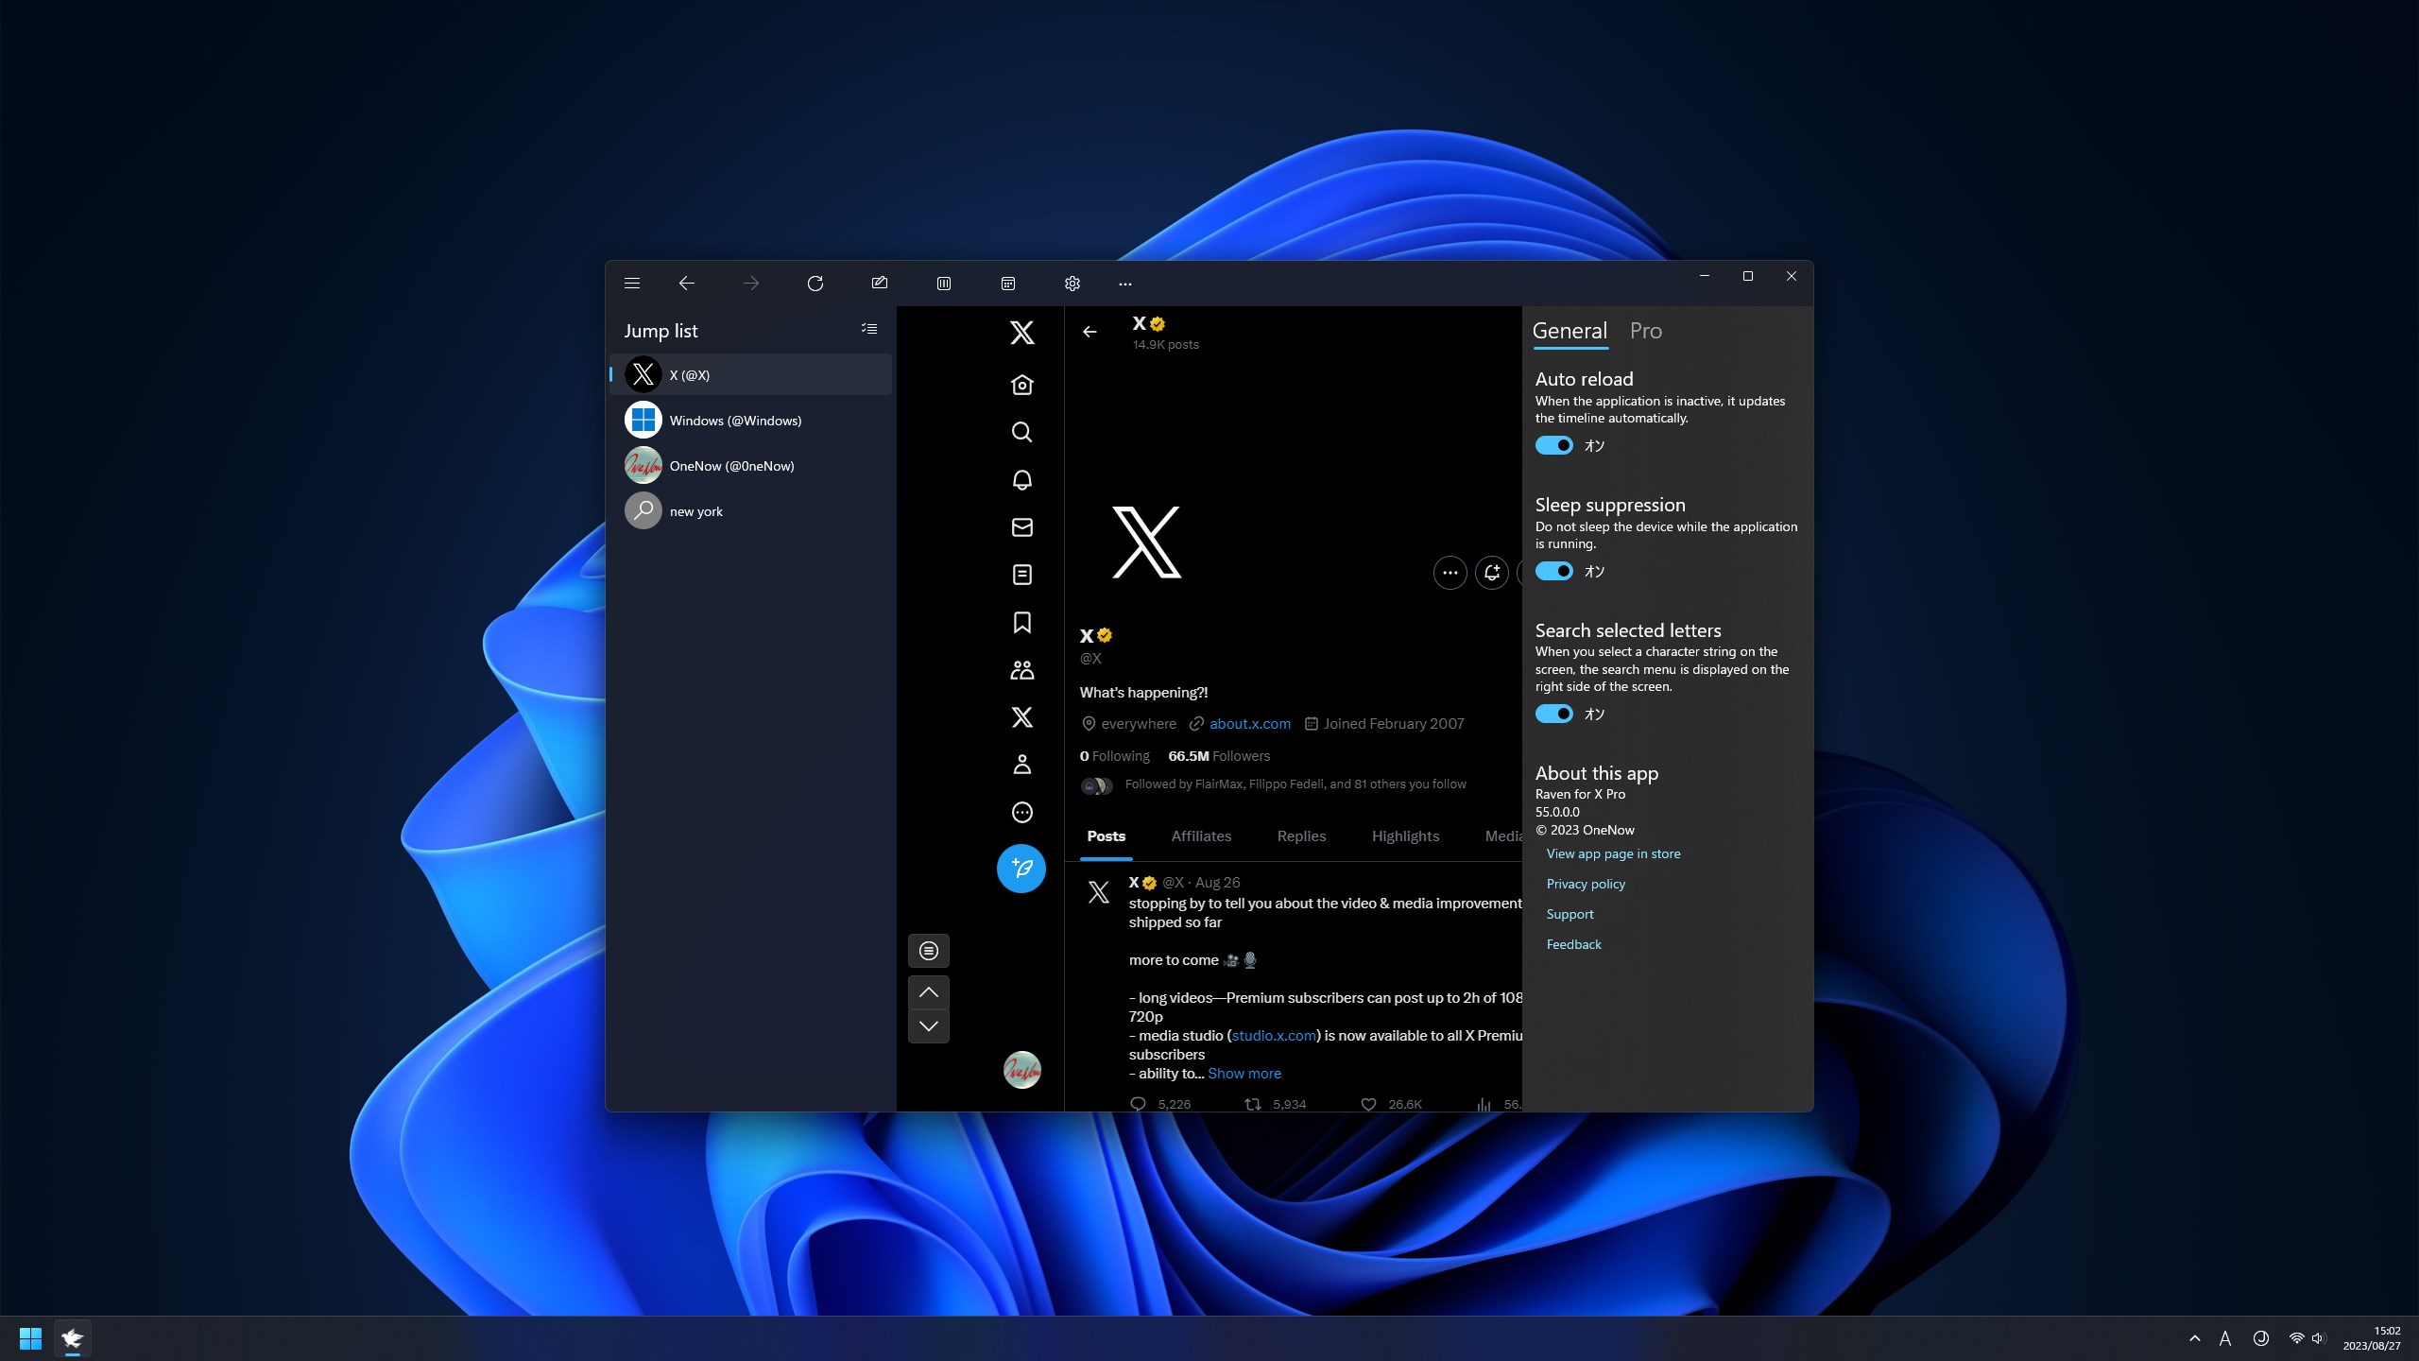The width and height of the screenshot is (2419, 1361).
Task: Open the Notifications bell icon
Action: [x=1021, y=480]
